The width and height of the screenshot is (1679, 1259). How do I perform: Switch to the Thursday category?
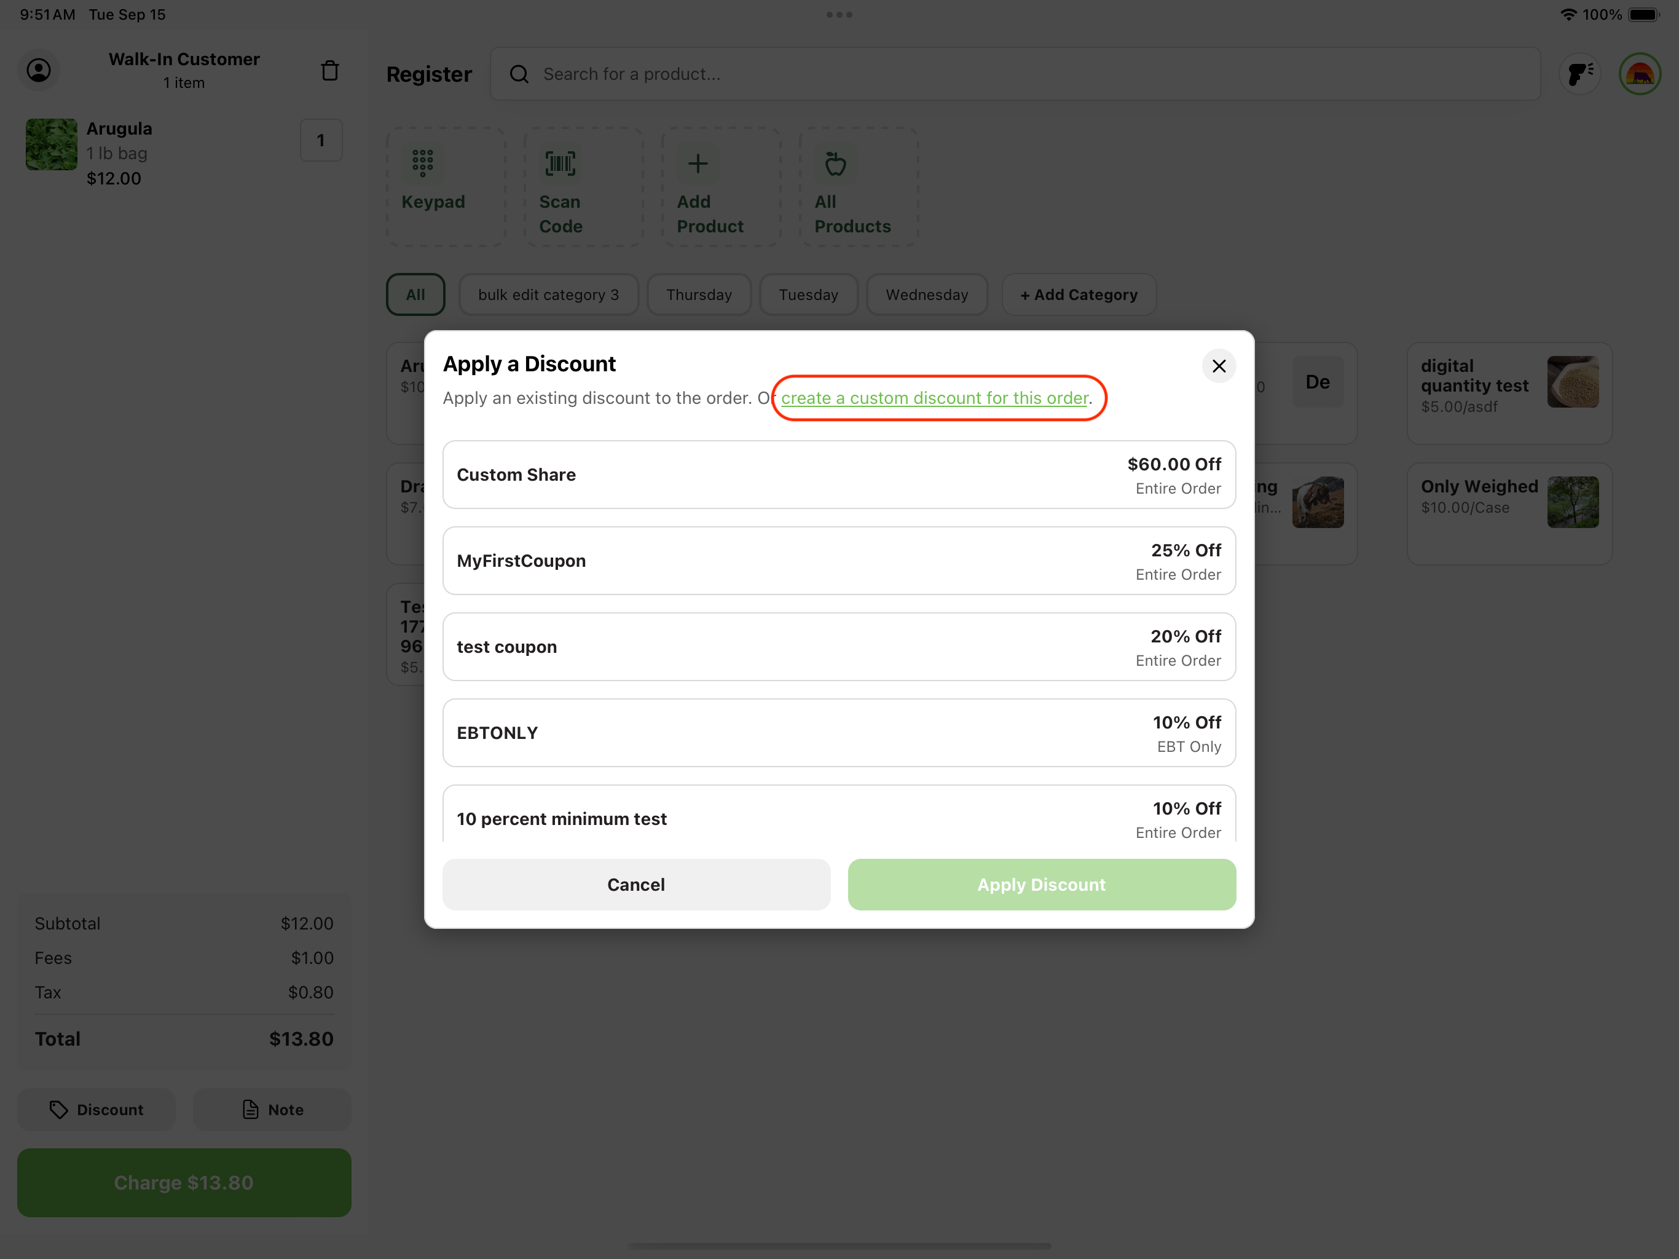[698, 294]
